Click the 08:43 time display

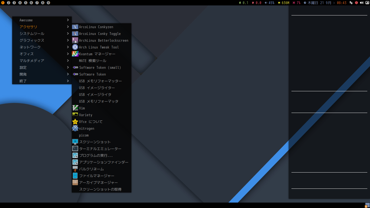tap(342, 3)
